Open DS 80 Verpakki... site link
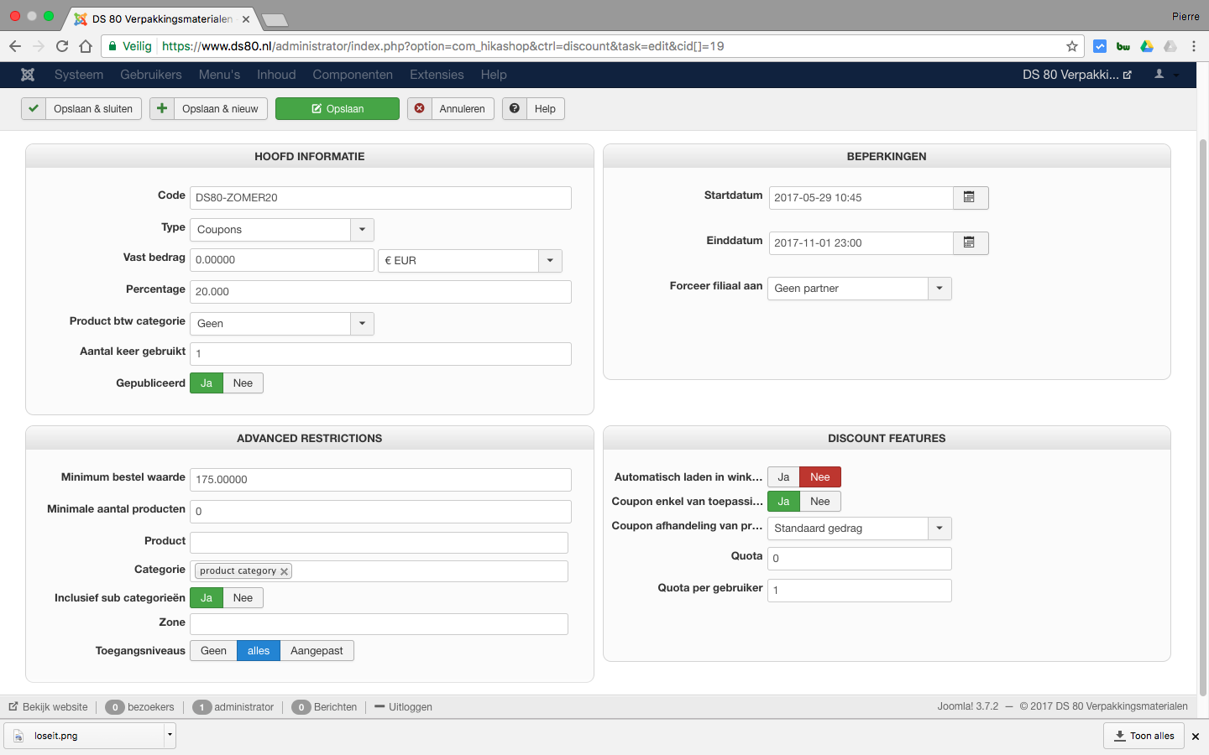Screen dimensions: 1209x755 coord(1077,75)
